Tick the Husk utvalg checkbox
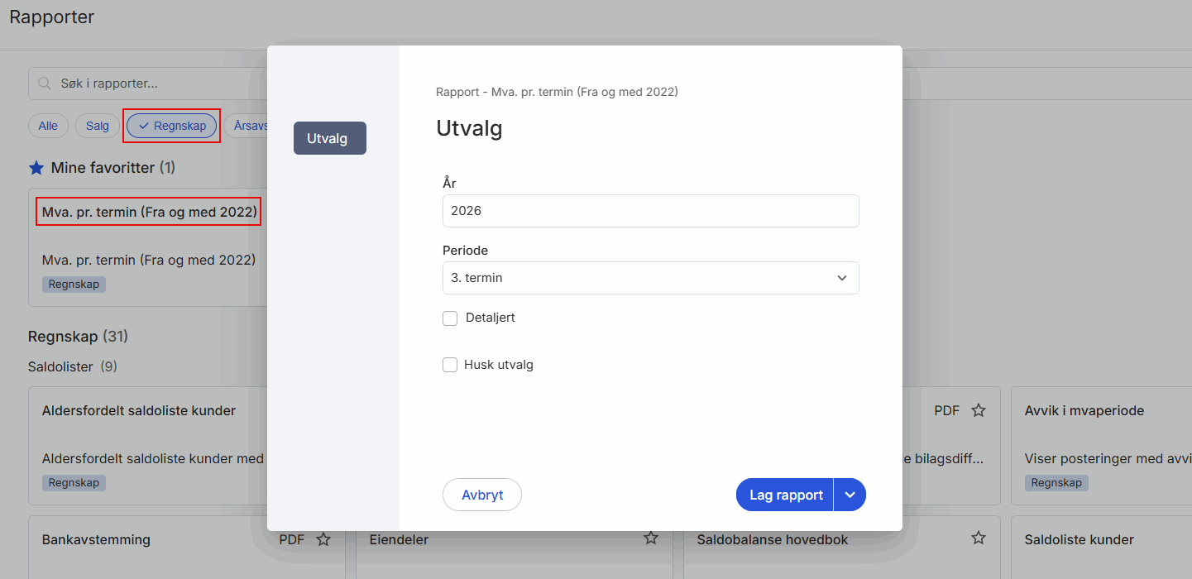This screenshot has width=1192, height=579. pos(450,365)
